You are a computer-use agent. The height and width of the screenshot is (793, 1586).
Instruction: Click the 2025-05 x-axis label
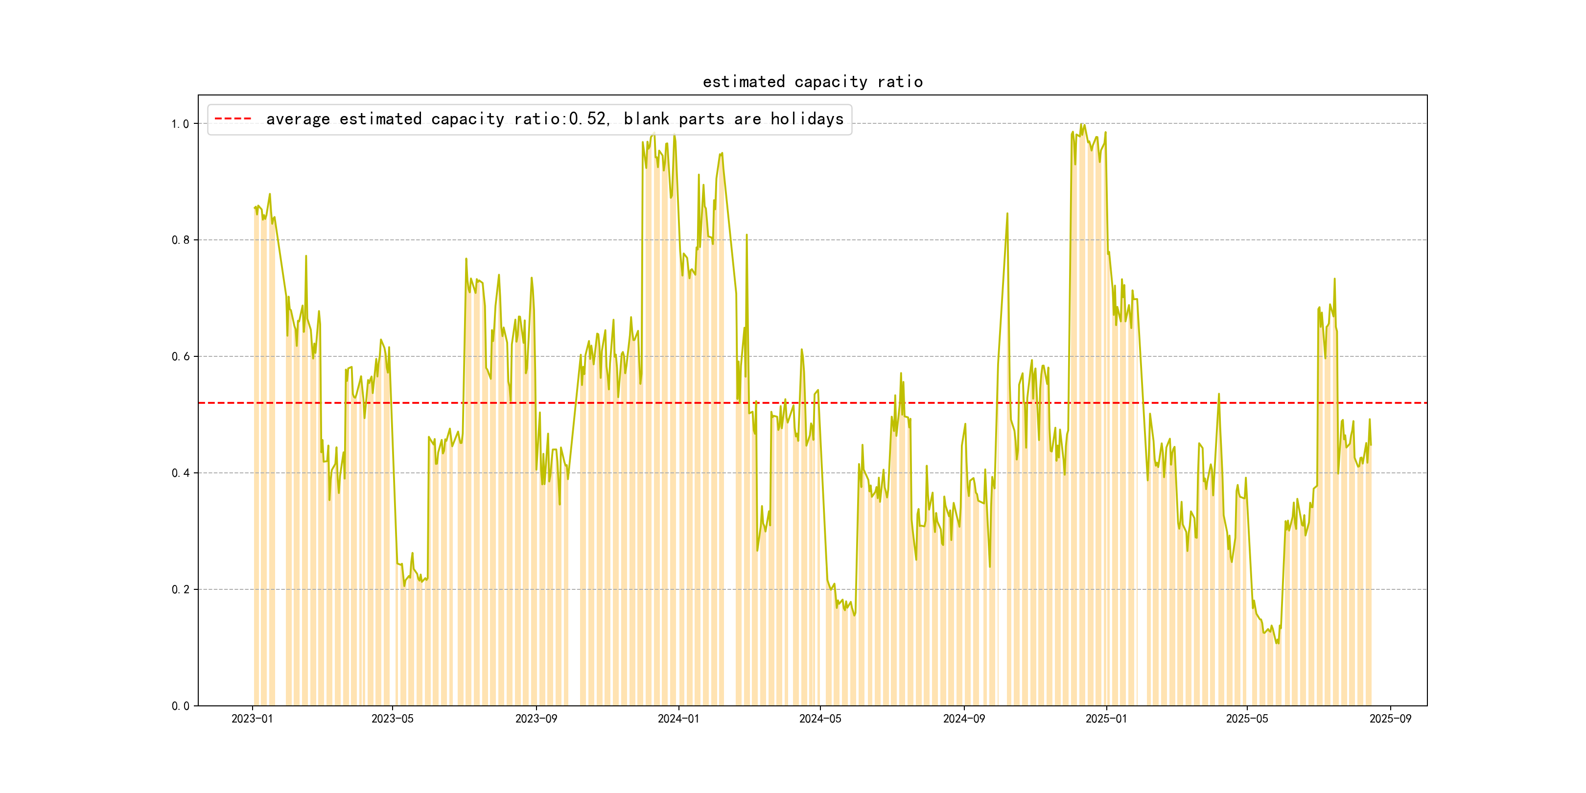[x=1247, y=719]
